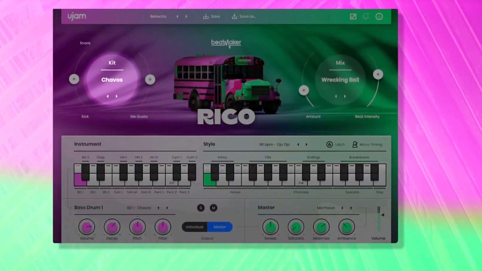Switch to previous Mix before Wrecking Ball
Screen dimensions: 482x271
coord(336,96)
